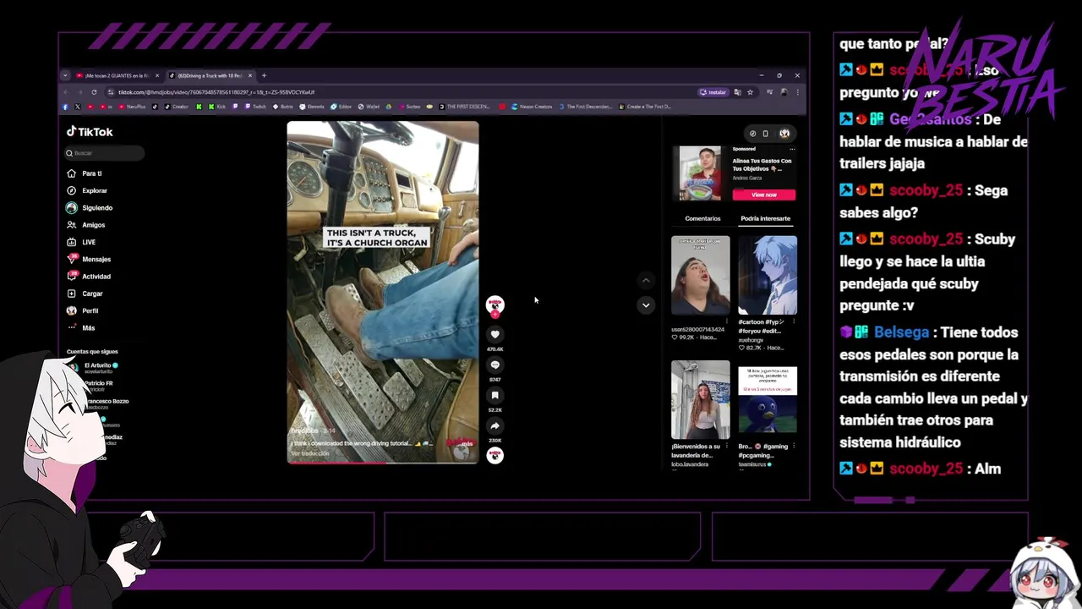Open the Bro #gaming penguin video thumbnail
This screenshot has height=609, width=1082.
point(768,400)
